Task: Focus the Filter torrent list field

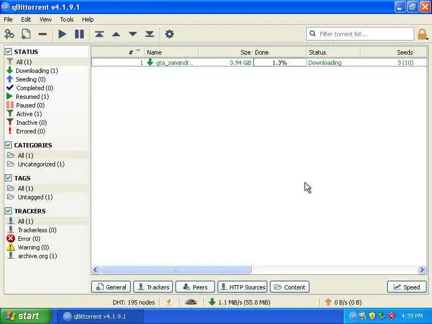Action: [360, 34]
